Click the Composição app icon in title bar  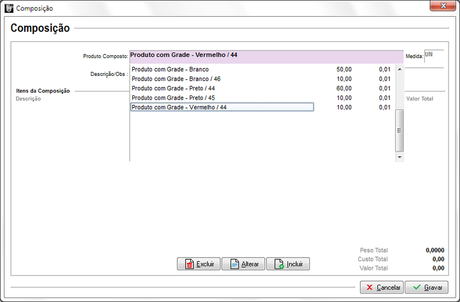pyautogui.click(x=9, y=8)
